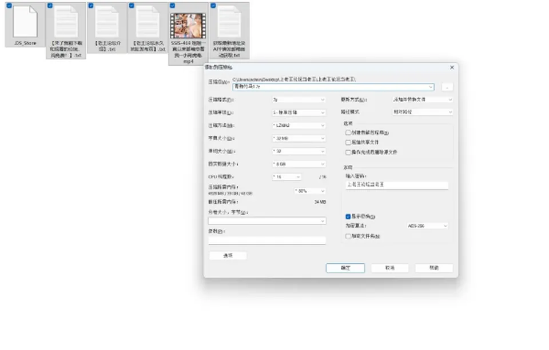Open the solid block size dropdown showing 8 GB
The height and width of the screenshot is (350, 549).
(x=299, y=164)
